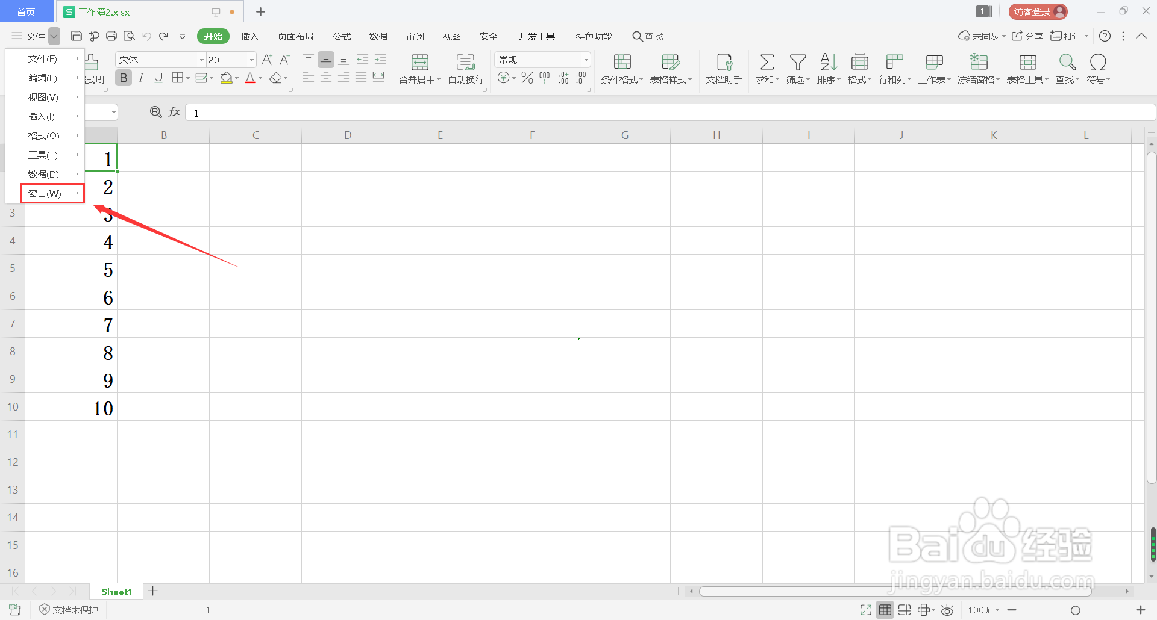Toggle underline formatting button

tap(158, 78)
